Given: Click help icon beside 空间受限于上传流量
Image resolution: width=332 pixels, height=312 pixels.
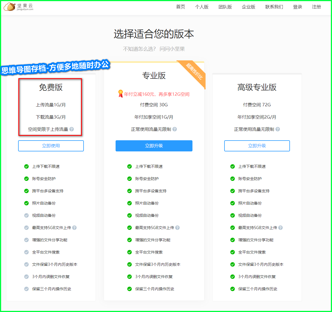Looking at the screenshot, I should pos(72,129).
